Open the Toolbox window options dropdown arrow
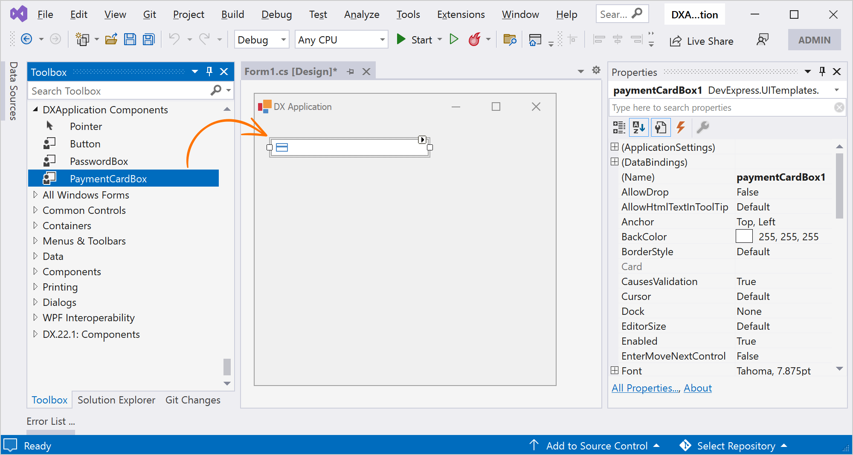Image resolution: width=853 pixels, height=455 pixels. [195, 72]
